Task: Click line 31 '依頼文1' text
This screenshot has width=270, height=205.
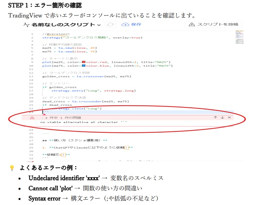Action: click(53, 155)
